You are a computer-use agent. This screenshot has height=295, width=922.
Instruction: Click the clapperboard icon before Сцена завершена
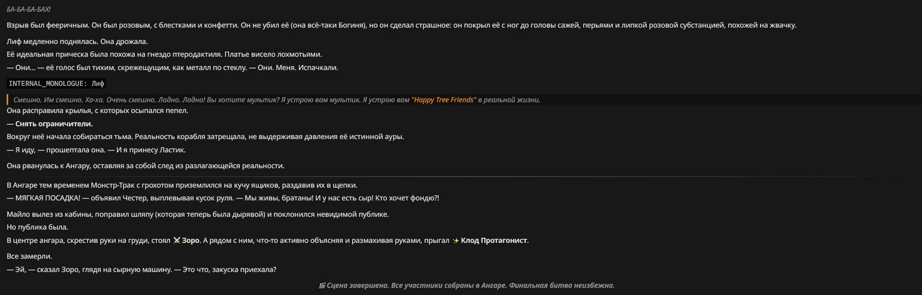[322, 286]
